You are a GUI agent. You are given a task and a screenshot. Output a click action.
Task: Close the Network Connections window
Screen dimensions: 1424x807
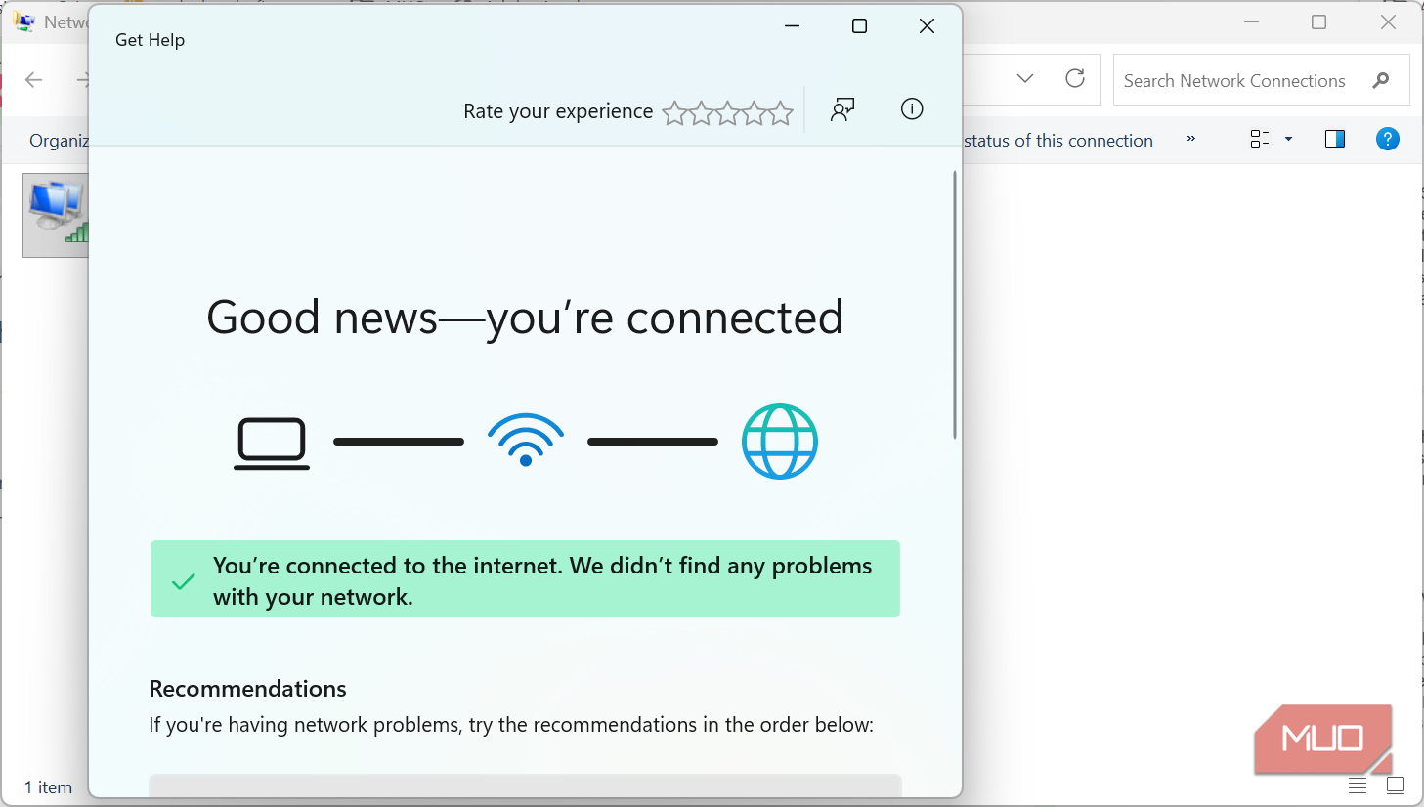coord(1388,22)
